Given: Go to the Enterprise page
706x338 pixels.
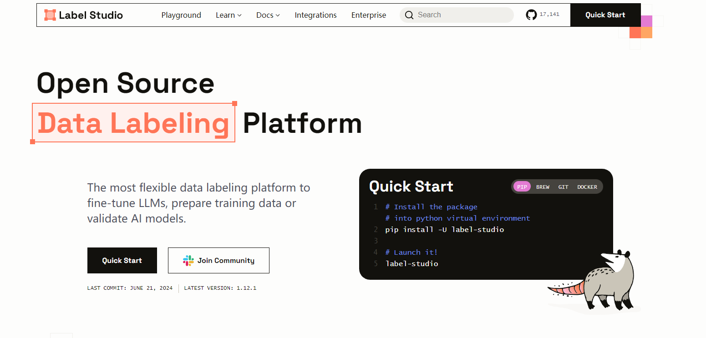Looking at the screenshot, I should [369, 15].
